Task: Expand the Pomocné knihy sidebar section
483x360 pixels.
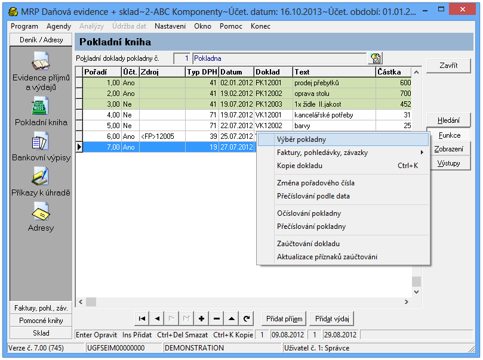Action: 41,321
